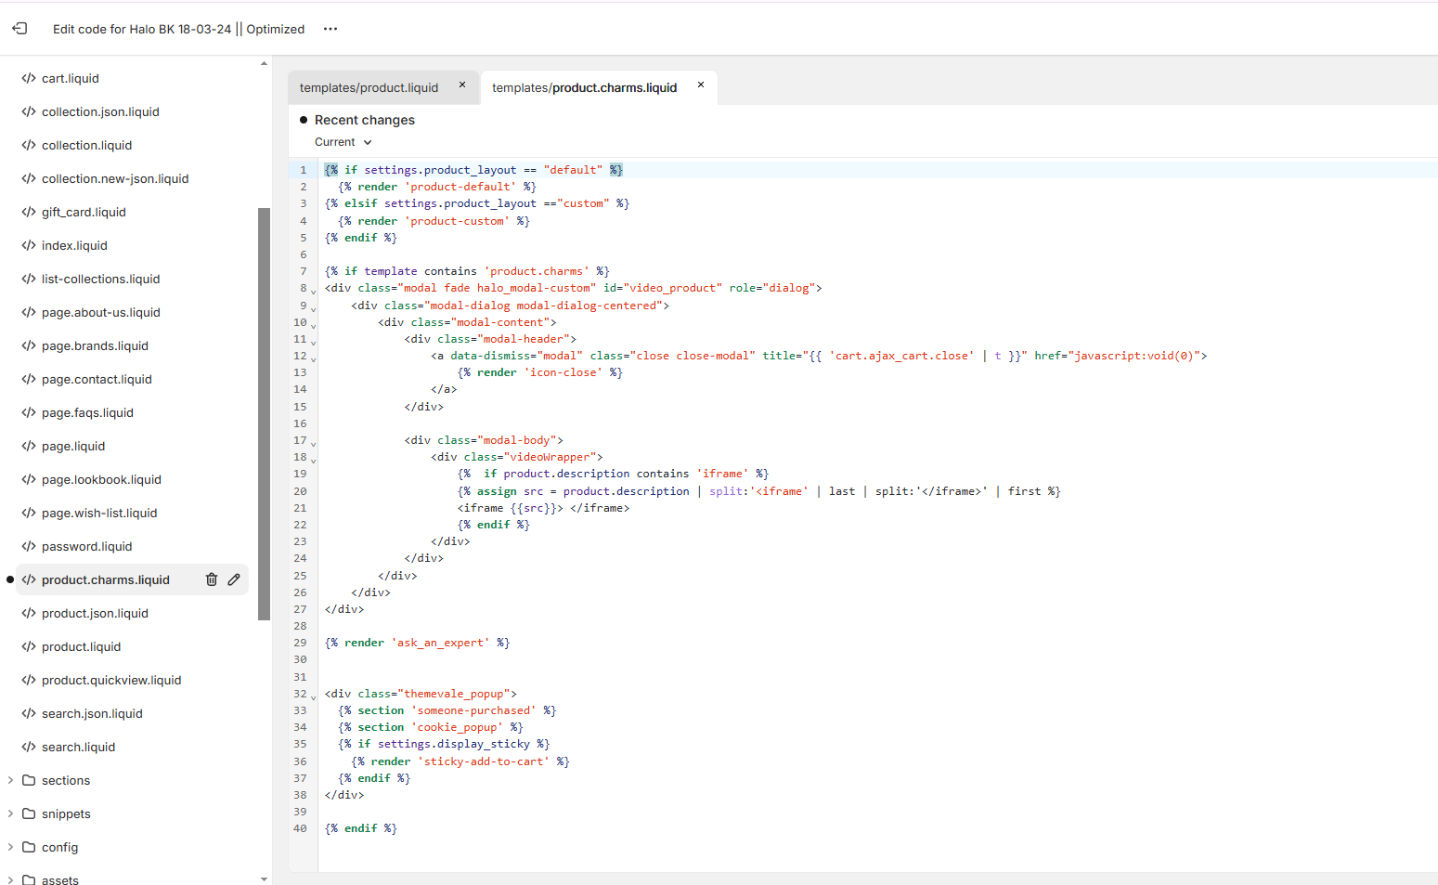Click 'product-default' string in line 2
Image resolution: width=1438 pixels, height=885 pixels.
coord(460,187)
